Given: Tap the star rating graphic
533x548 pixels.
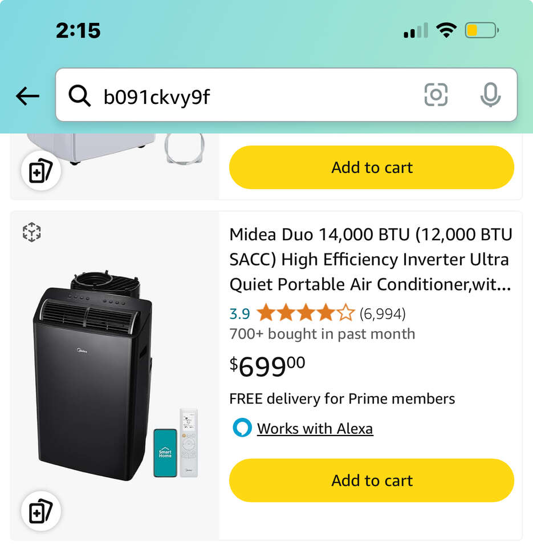Looking at the screenshot, I should (x=305, y=313).
